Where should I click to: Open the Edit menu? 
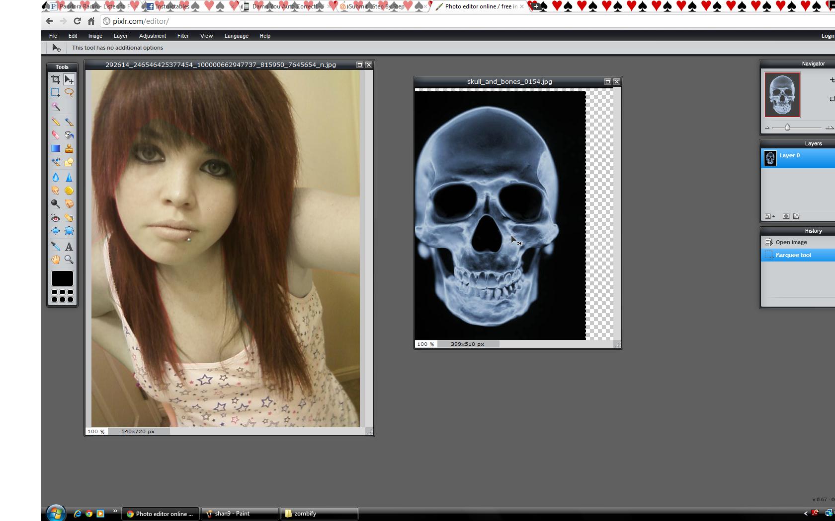pyautogui.click(x=73, y=36)
